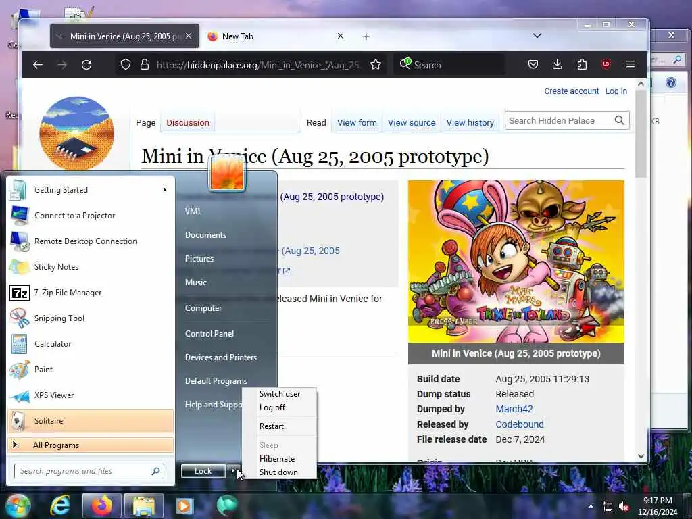Click the Firefox taskbar icon
Screen dimensions: 692x519
(101, 505)
